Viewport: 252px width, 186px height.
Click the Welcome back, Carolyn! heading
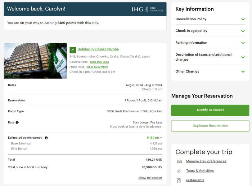point(36,9)
